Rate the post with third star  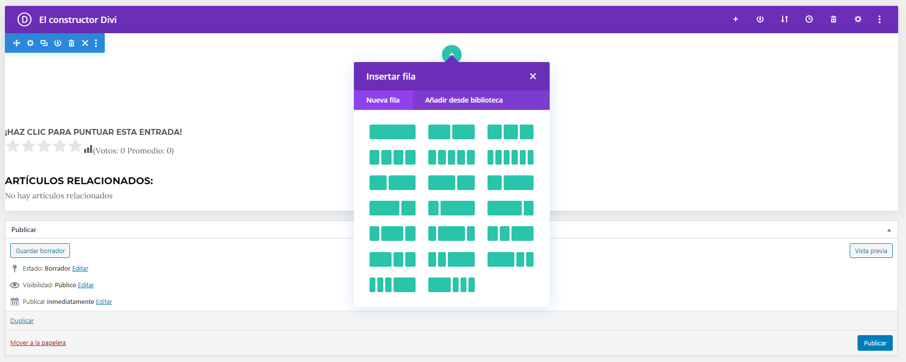point(44,146)
